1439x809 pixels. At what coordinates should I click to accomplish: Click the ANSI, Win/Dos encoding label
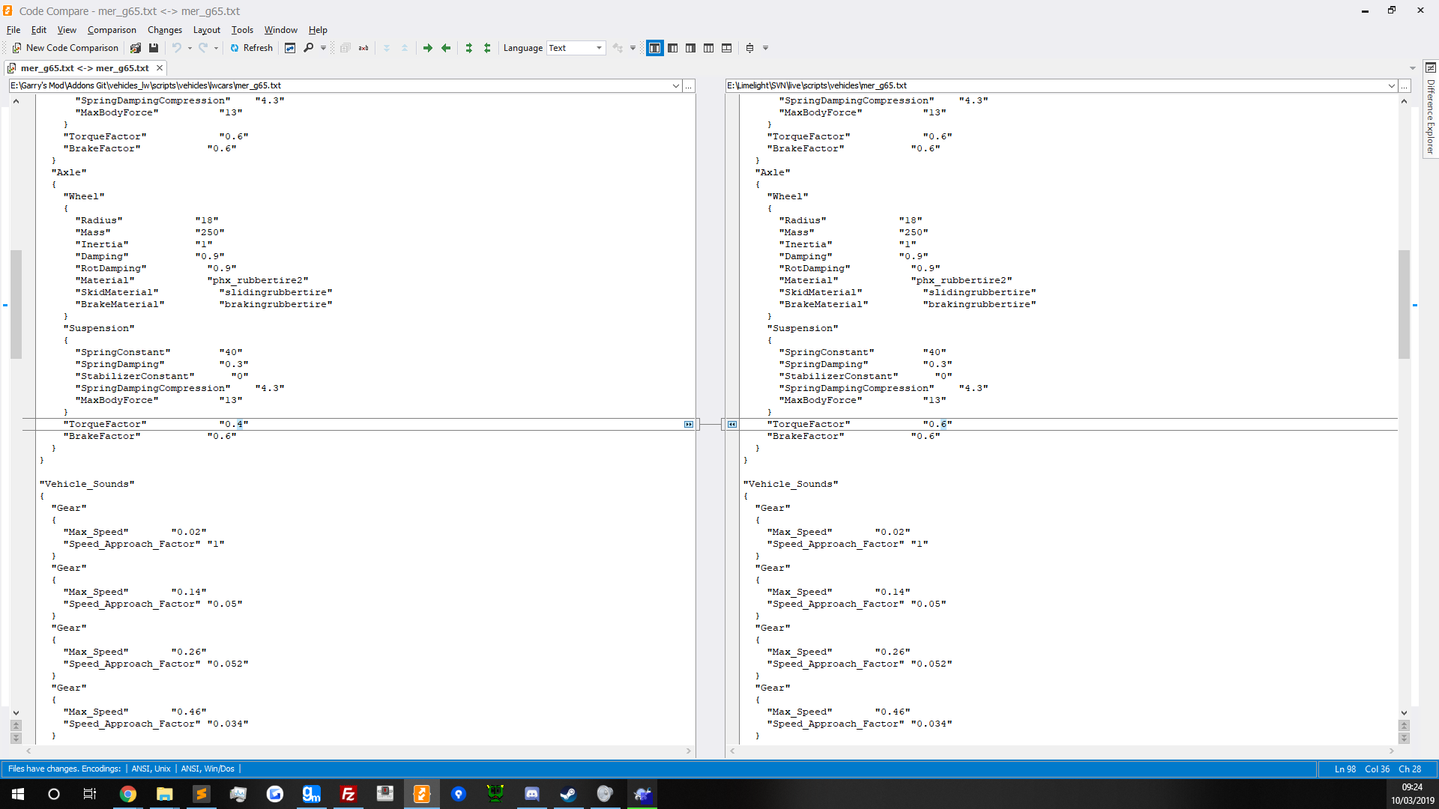pyautogui.click(x=208, y=769)
